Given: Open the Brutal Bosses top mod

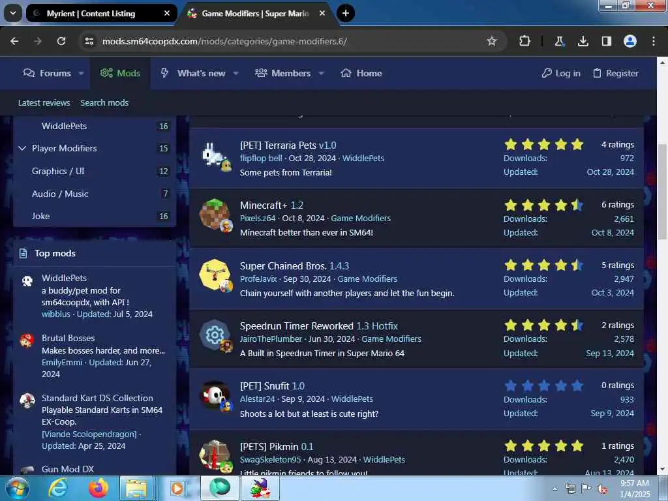Looking at the screenshot, I should coord(68,339).
